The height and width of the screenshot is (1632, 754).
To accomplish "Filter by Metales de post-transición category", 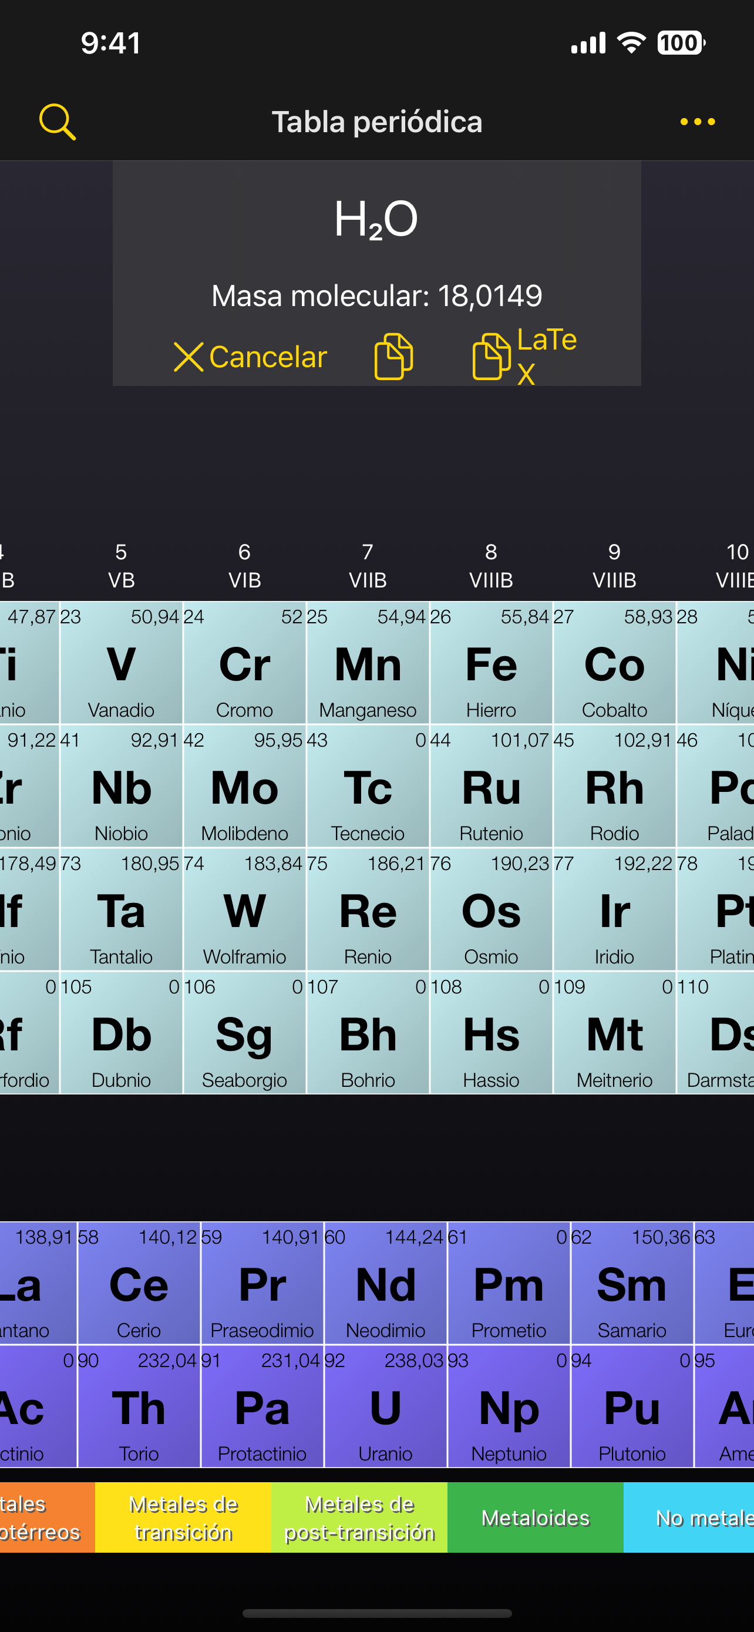I will 359,1517.
